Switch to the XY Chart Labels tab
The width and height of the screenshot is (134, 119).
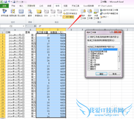point(105,6)
